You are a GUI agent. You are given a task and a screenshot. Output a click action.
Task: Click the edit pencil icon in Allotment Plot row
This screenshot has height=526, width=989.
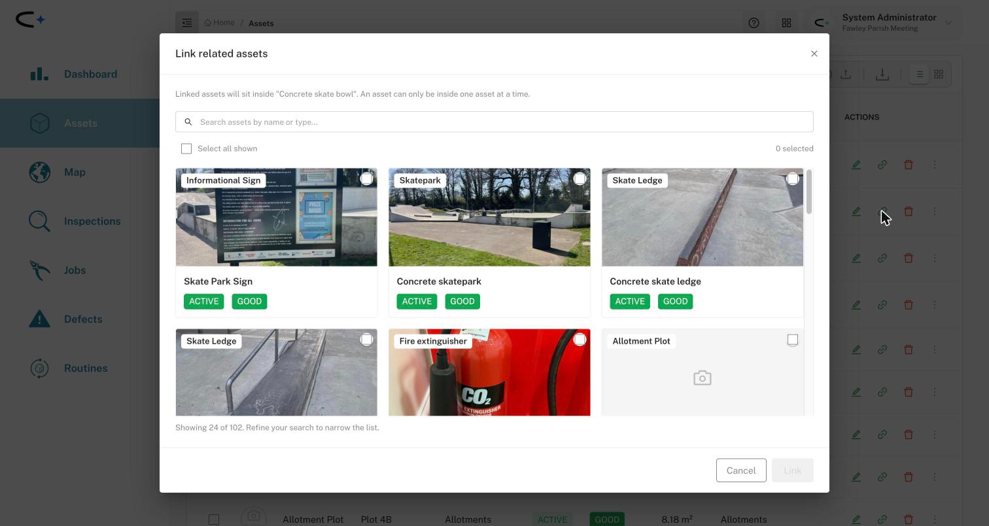856,519
